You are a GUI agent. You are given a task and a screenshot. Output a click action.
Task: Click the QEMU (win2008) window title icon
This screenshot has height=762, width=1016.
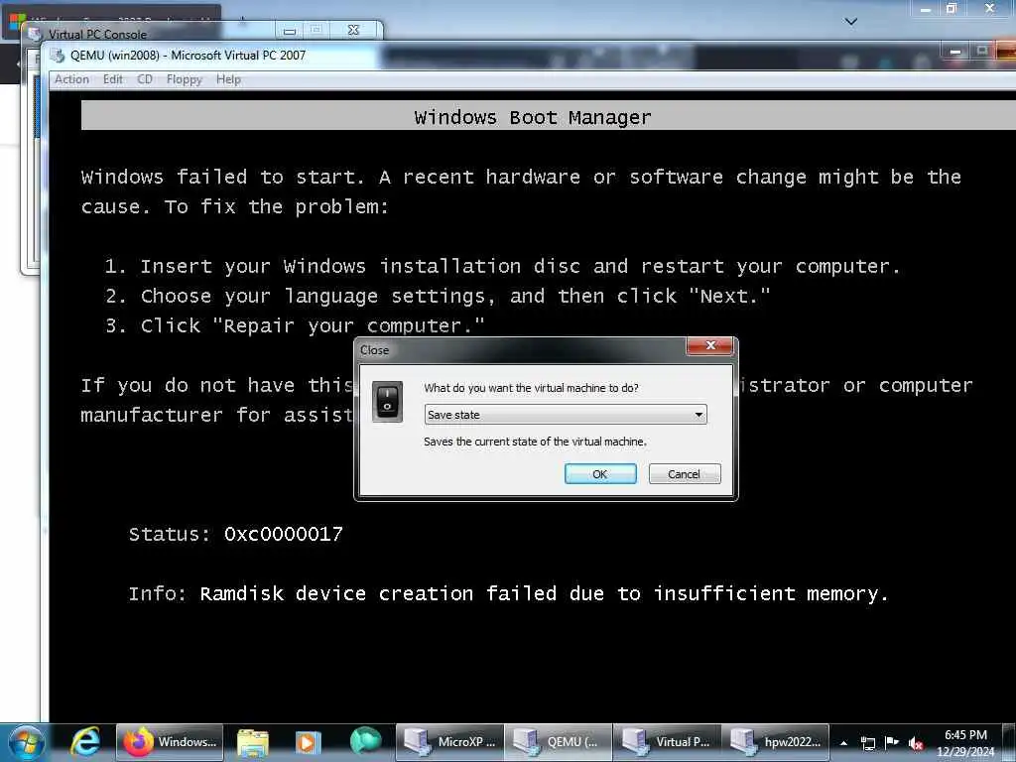[58, 56]
